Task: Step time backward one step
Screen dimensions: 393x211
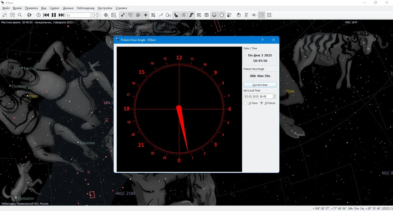Action: tap(46, 15)
